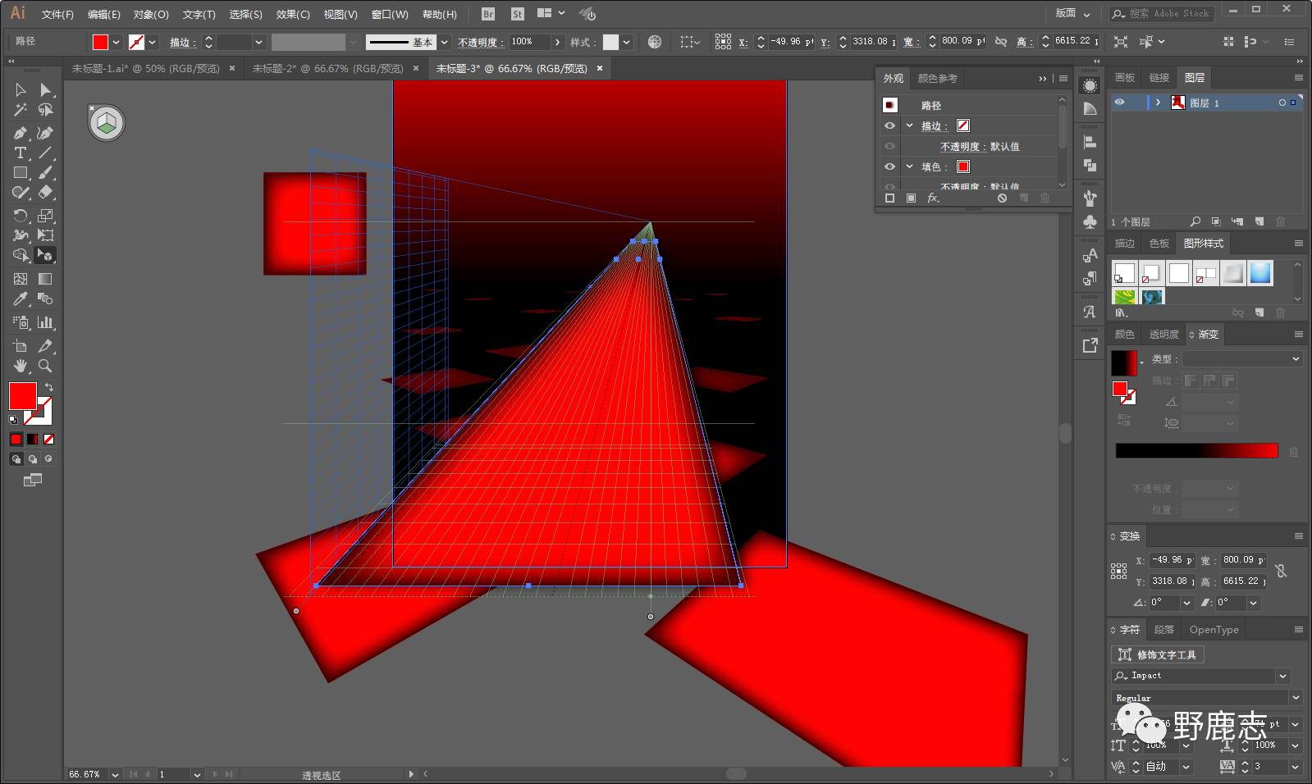Open the 效果(C) menu
Screen dimensions: 1312x784
pos(292,14)
